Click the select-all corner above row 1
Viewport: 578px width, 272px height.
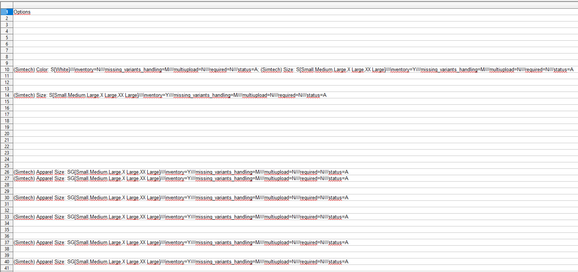(6, 5)
